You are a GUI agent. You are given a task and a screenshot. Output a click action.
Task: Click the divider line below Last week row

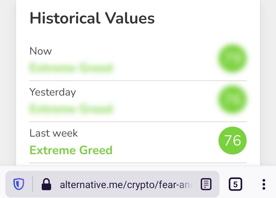(x=138, y=163)
